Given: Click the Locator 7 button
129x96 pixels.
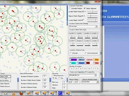Looking at the screenshot, I should (x=95, y=41).
